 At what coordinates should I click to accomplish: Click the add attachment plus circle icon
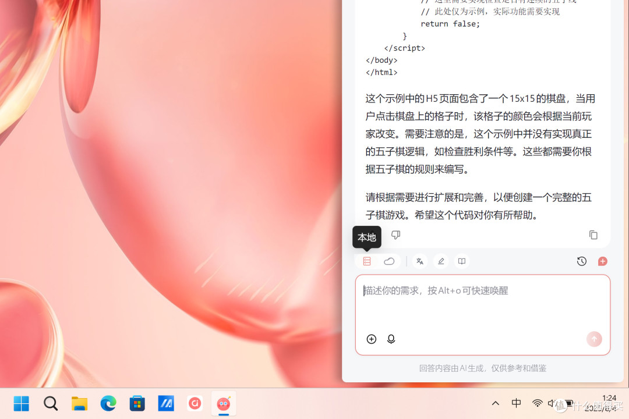tap(372, 339)
